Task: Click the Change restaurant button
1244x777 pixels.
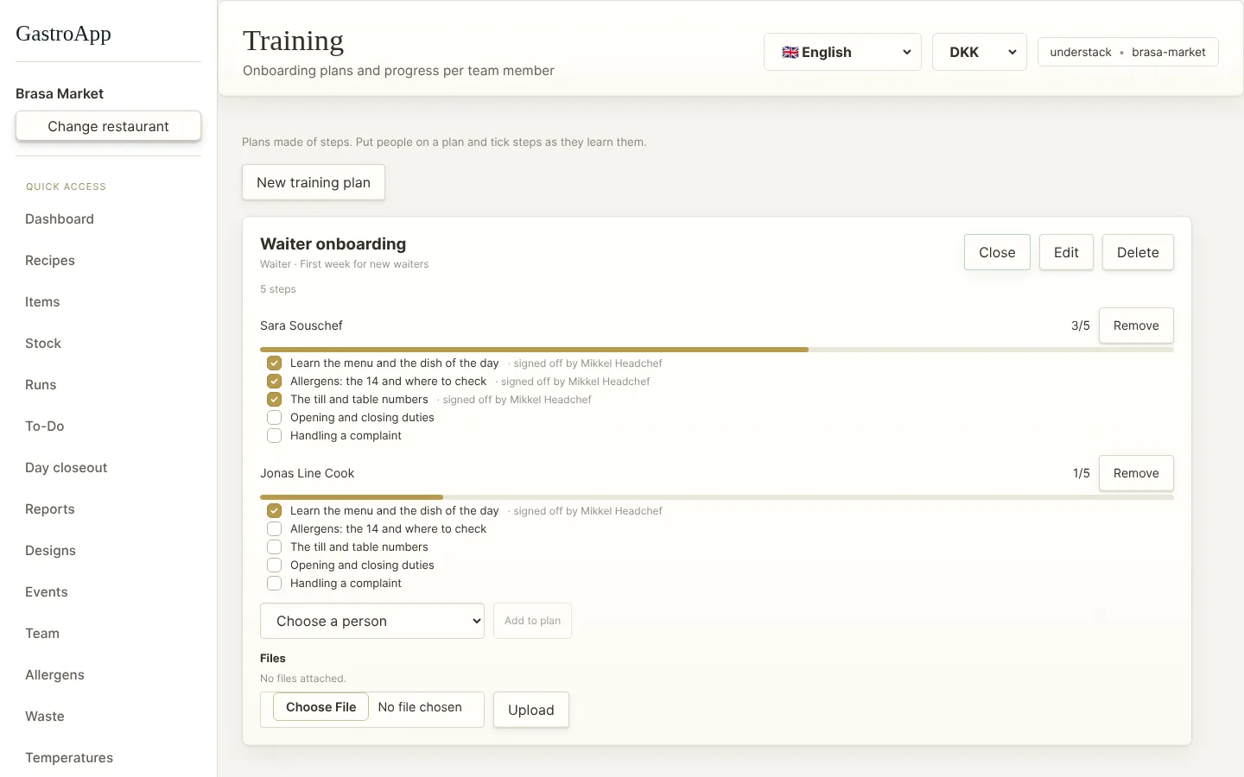Action: pyautogui.click(x=108, y=126)
